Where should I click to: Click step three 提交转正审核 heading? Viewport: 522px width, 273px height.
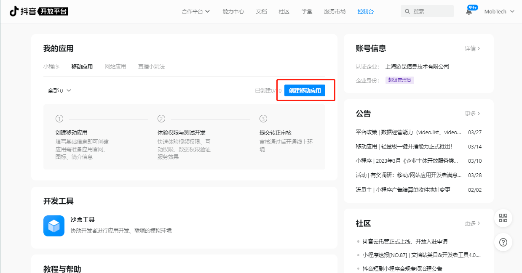276,132
